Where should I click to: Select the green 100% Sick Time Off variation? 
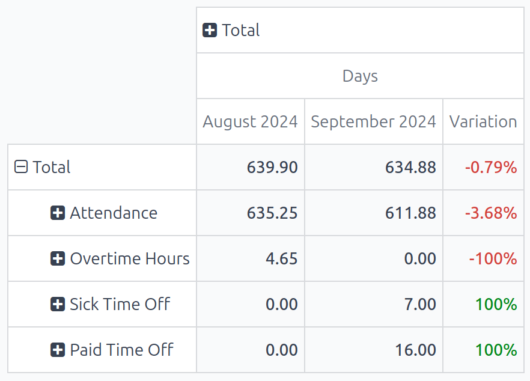496,303
